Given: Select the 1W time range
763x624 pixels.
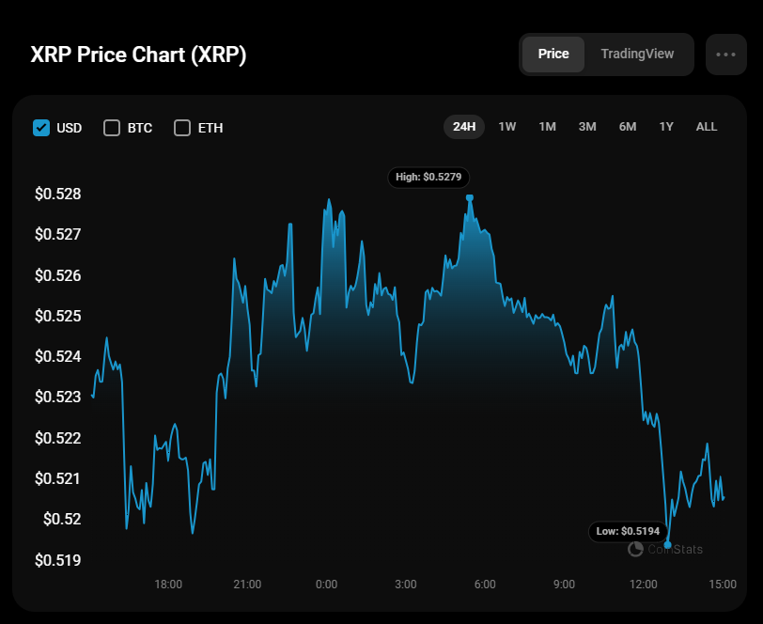Looking at the screenshot, I should (507, 127).
